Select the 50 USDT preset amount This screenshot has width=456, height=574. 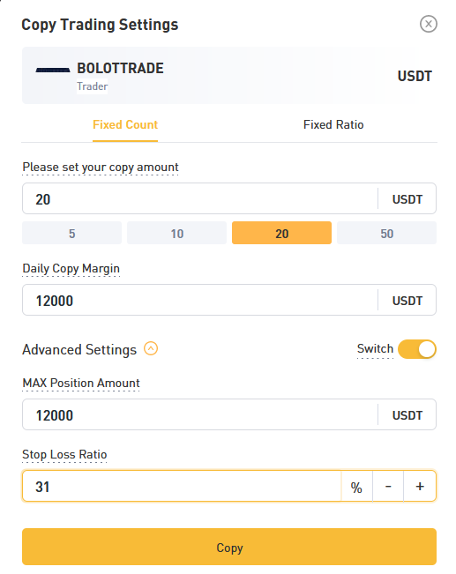387,233
